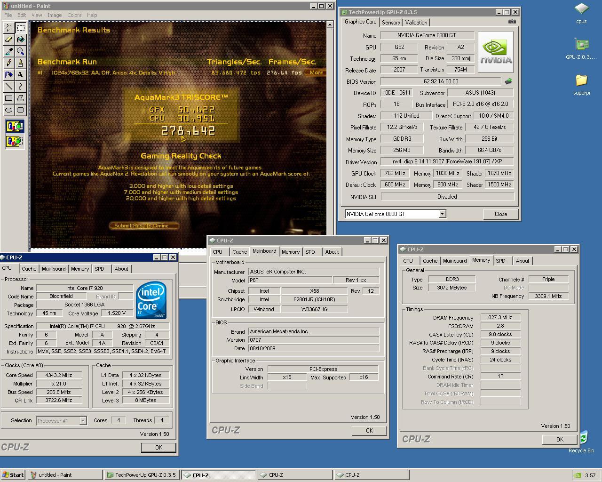Open SPD tab in CPU-Z Motherboard window
The height and width of the screenshot is (482, 602).
(310, 252)
